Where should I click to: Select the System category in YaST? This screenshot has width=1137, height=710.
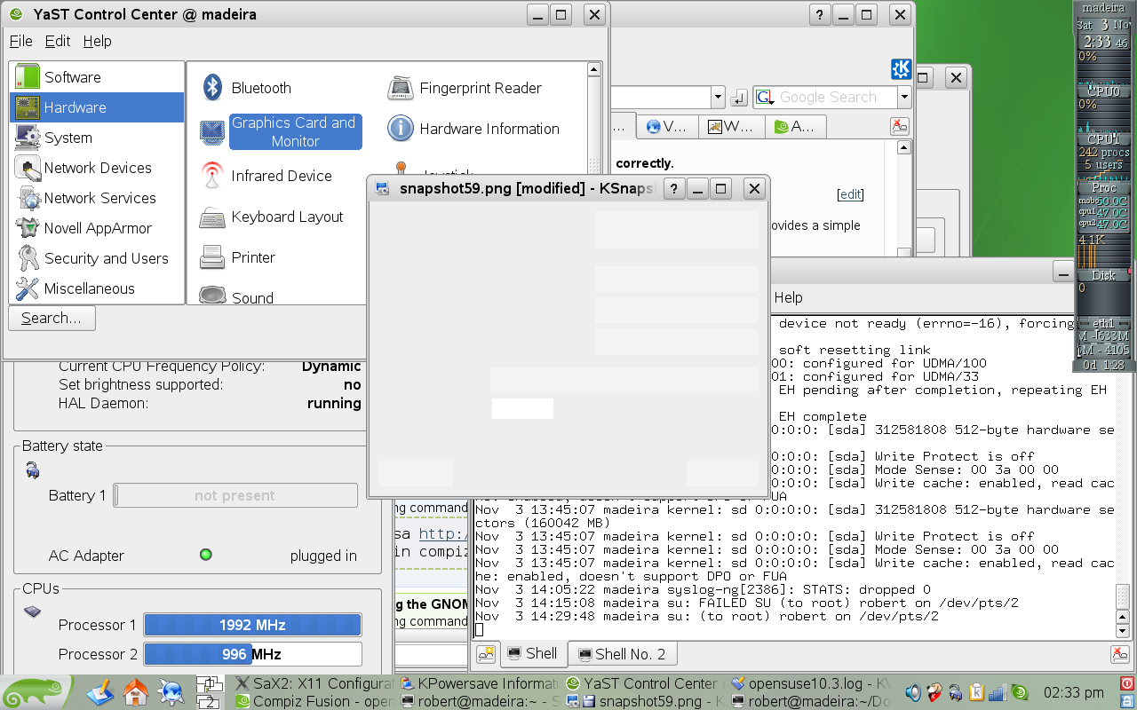(x=97, y=138)
